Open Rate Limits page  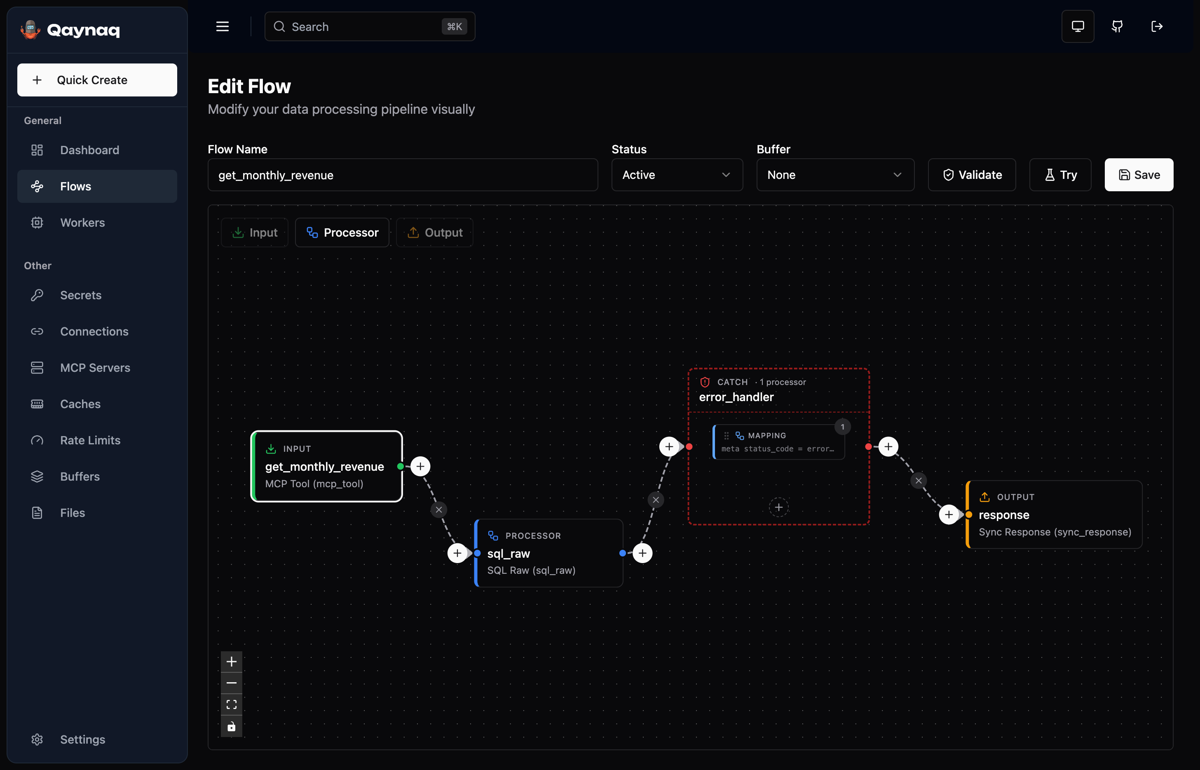pyautogui.click(x=98, y=440)
